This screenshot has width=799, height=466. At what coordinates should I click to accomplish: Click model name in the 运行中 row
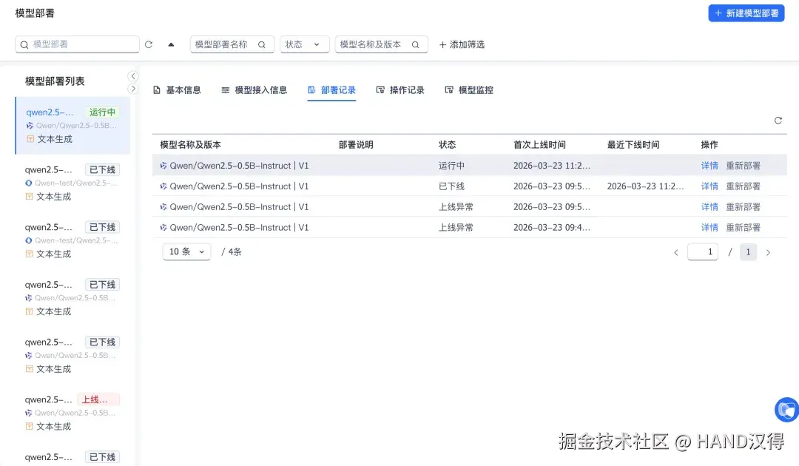point(239,166)
